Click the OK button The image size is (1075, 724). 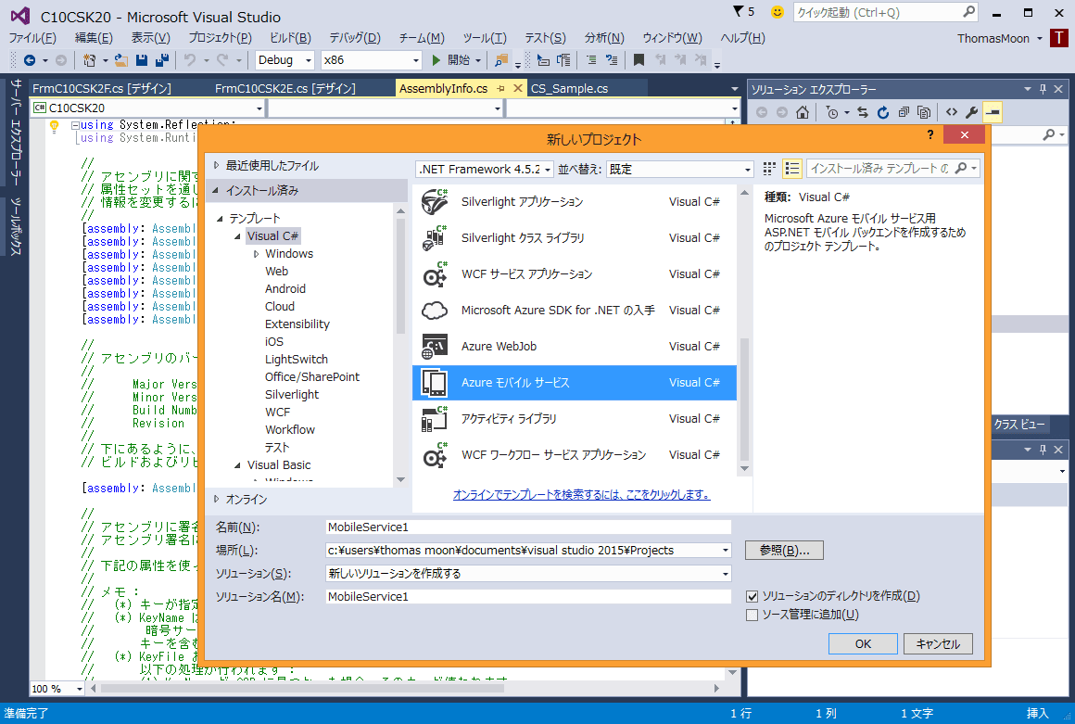(x=863, y=643)
